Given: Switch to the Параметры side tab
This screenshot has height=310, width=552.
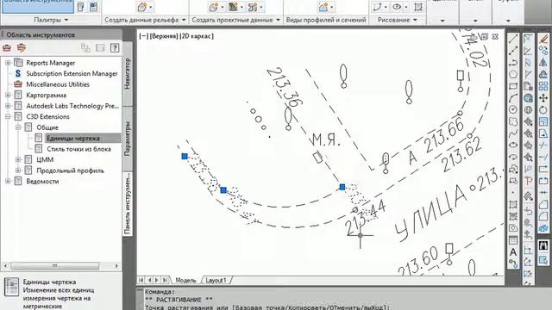Looking at the screenshot, I should coord(128,139).
